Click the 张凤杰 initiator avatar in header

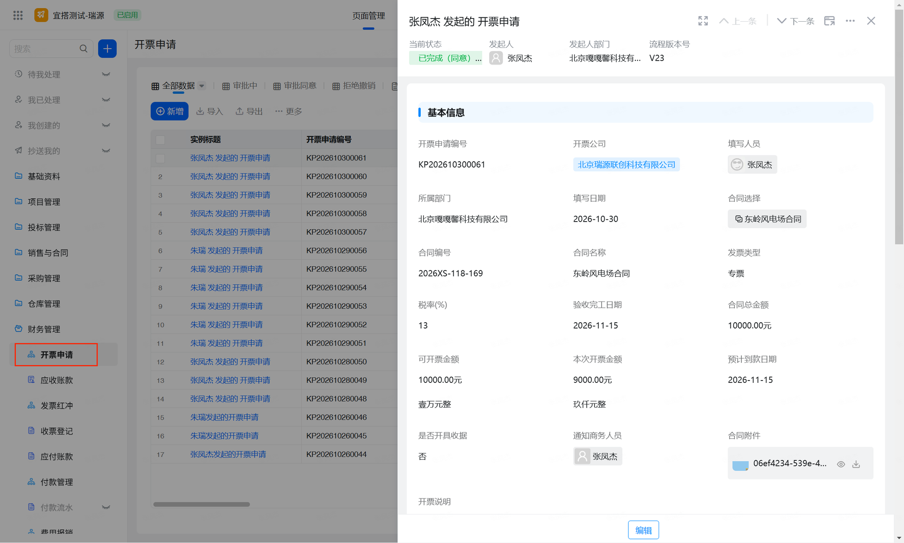496,58
